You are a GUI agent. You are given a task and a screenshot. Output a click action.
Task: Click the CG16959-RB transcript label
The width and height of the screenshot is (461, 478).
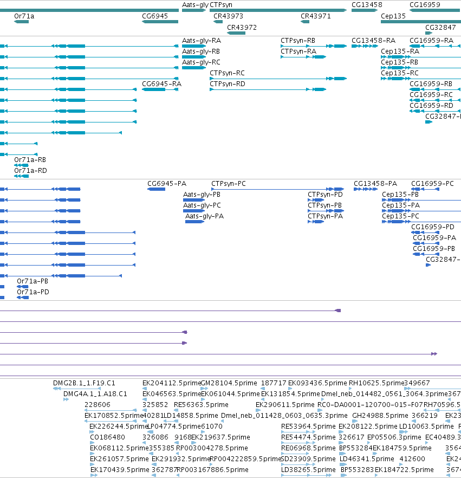point(431,84)
